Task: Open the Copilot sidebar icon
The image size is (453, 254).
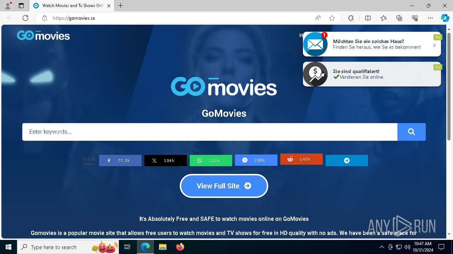Action: tap(445, 18)
